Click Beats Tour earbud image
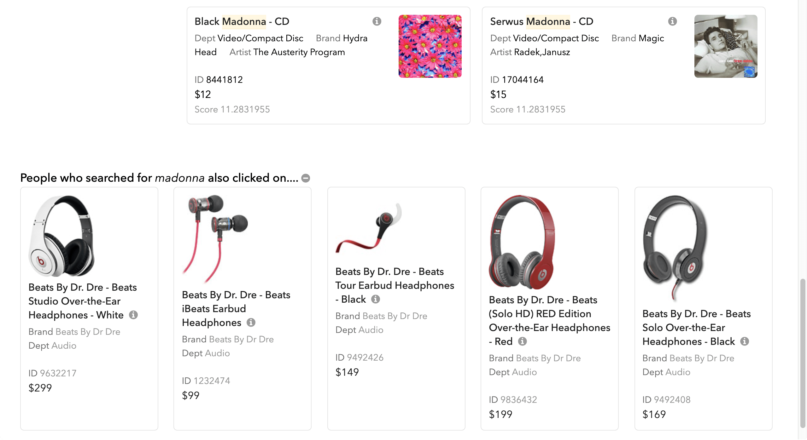The height and width of the screenshot is (440, 807). coord(369,228)
